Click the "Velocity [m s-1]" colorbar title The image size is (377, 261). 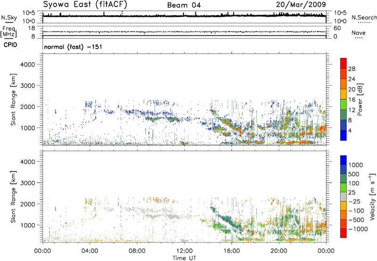pyautogui.click(x=372, y=196)
